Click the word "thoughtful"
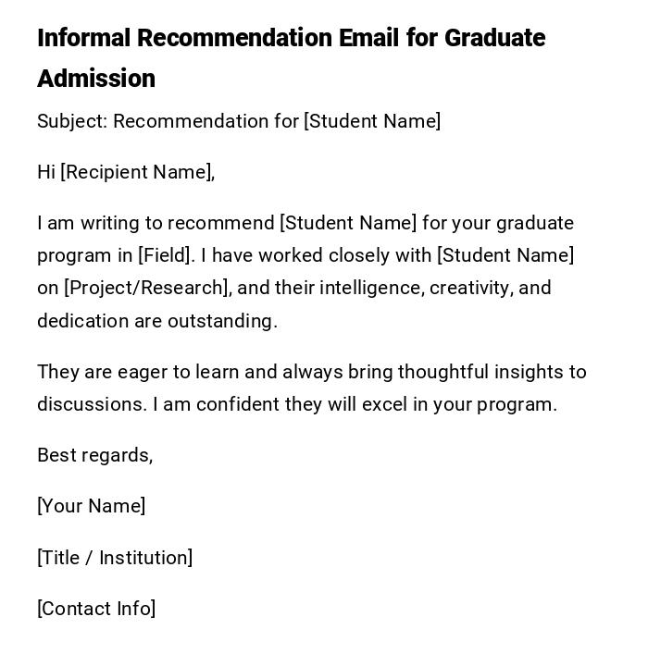 [x=442, y=372]
